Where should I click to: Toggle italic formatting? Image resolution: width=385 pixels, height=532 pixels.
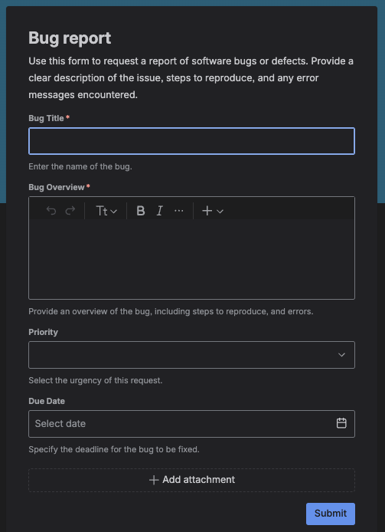159,211
